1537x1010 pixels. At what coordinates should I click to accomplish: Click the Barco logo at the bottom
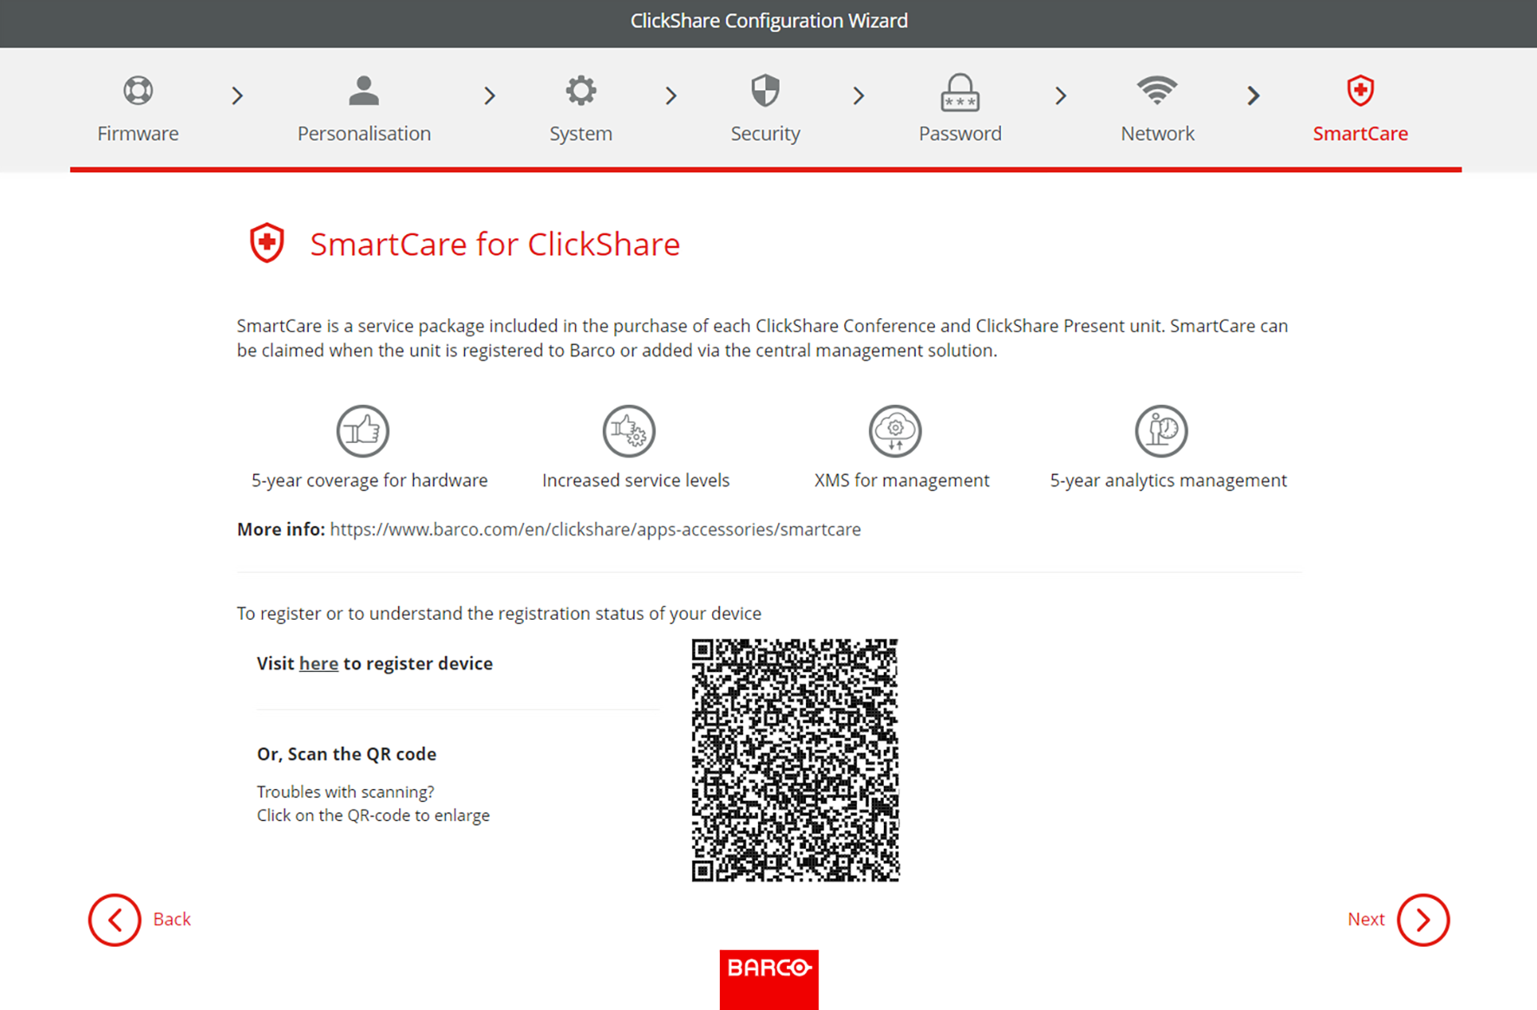coord(768,980)
